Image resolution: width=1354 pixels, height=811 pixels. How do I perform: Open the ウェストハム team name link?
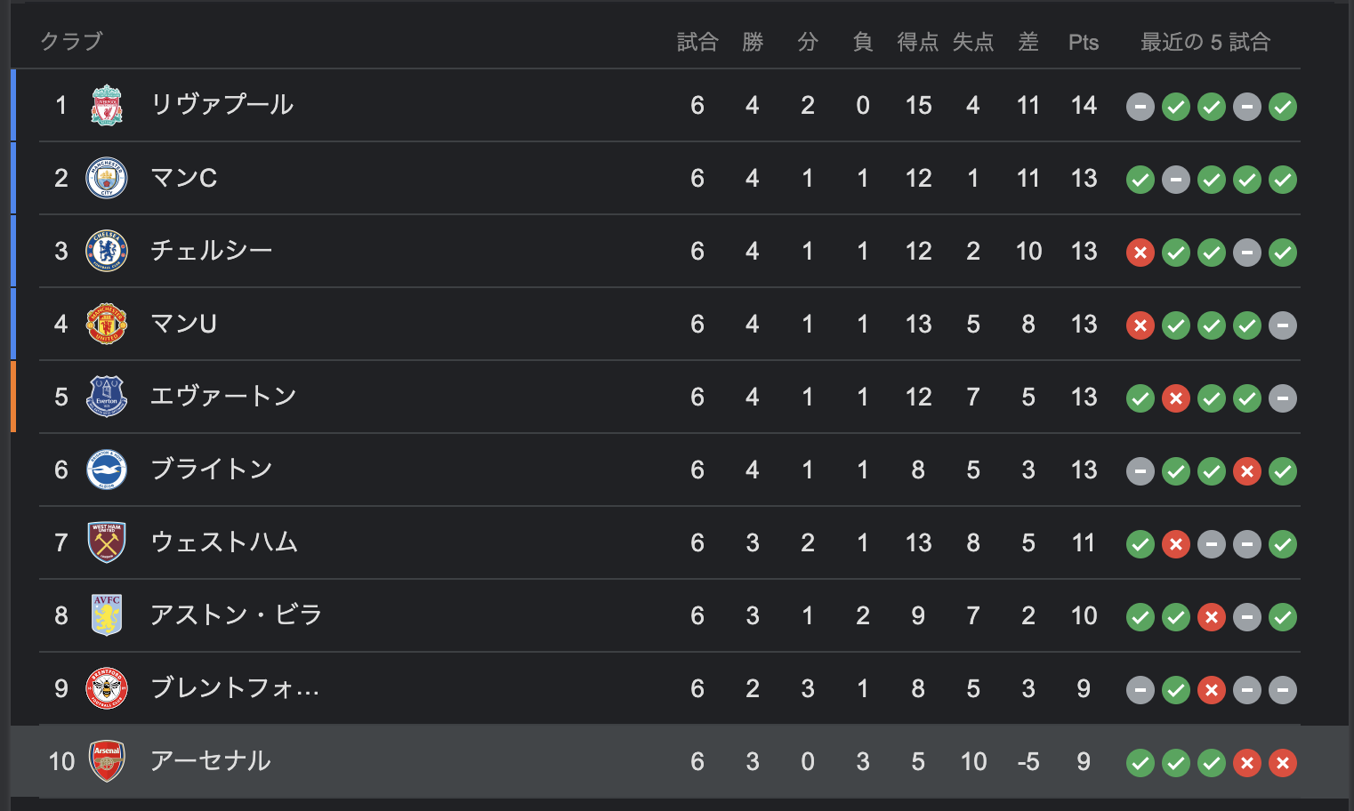224,542
